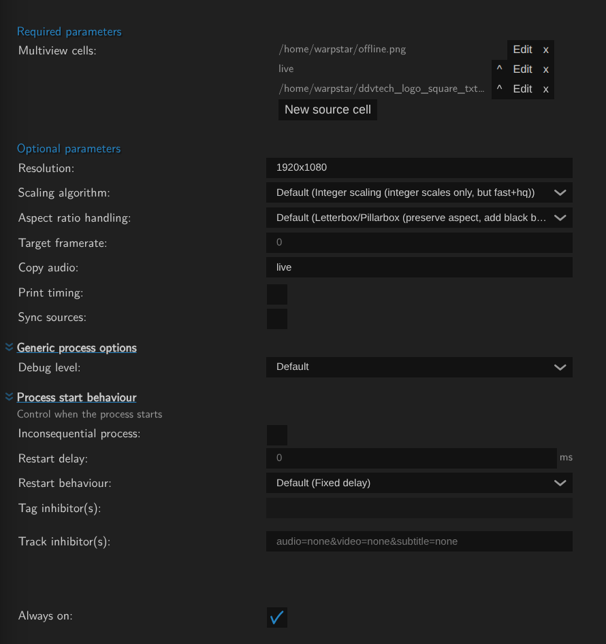Collapse Generic process options chevron
The image size is (606, 644).
tap(10, 348)
